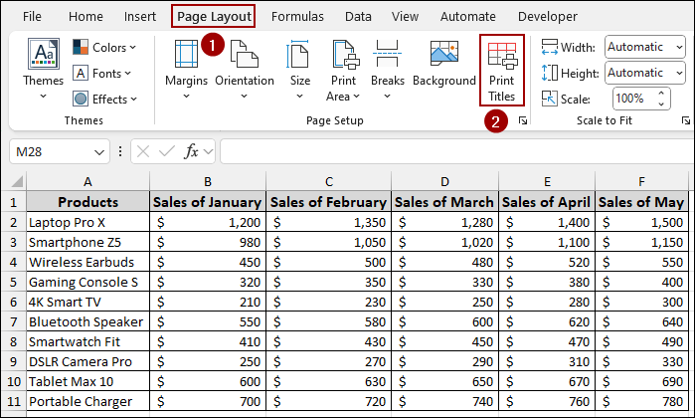
Task: Switch to the Formulas tab
Action: click(297, 17)
